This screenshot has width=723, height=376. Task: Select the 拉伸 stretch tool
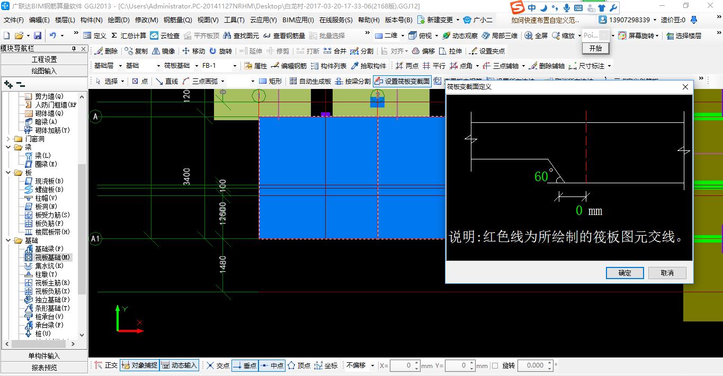451,51
